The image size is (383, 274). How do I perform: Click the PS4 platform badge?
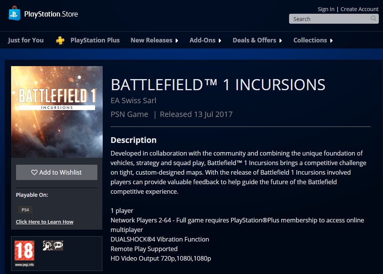tap(25, 209)
